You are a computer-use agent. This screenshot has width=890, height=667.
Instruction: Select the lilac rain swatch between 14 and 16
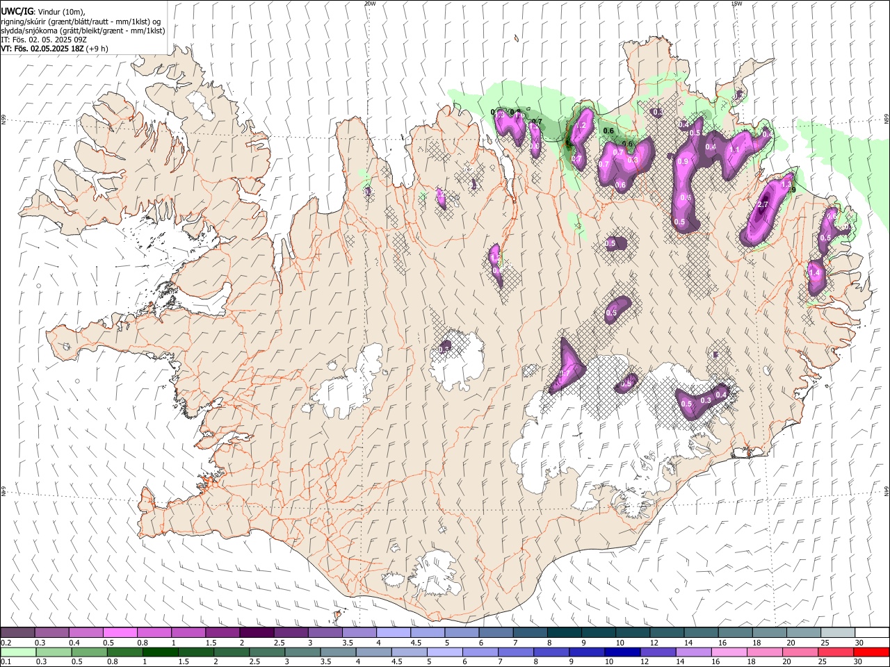(x=693, y=652)
